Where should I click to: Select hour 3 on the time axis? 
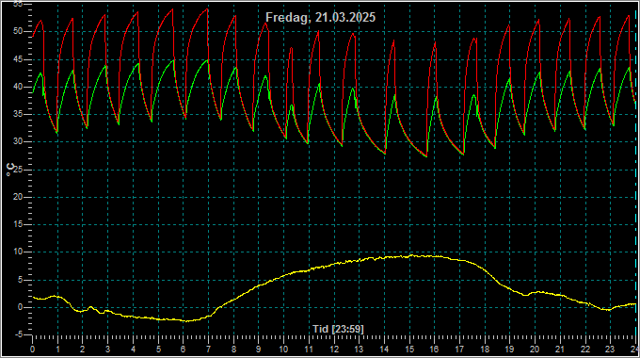point(107,350)
